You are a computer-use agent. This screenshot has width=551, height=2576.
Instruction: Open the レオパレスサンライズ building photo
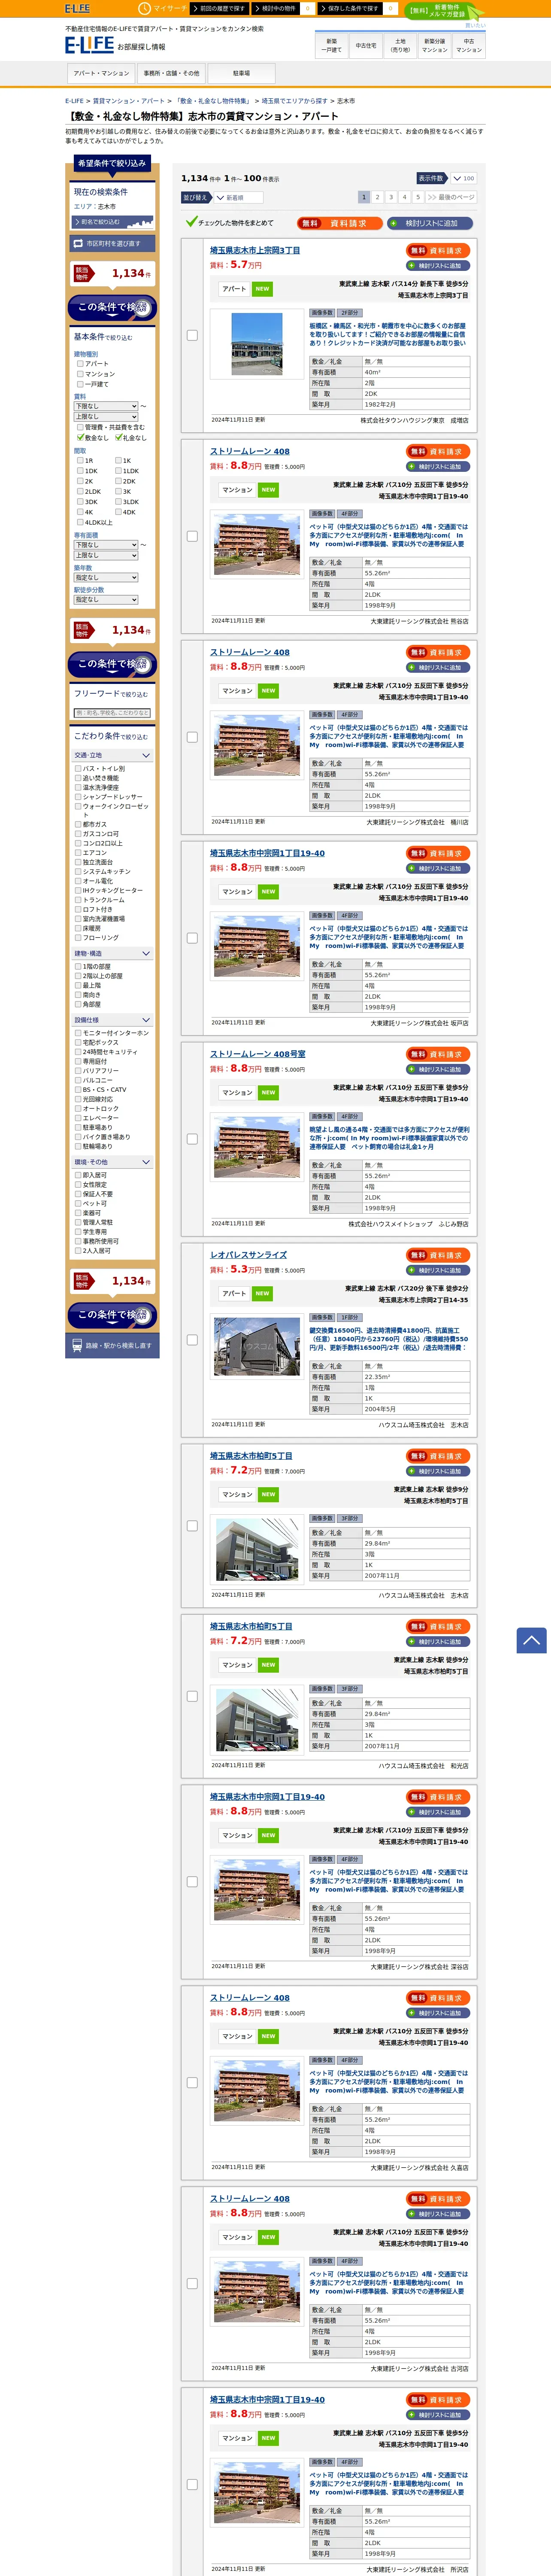click(x=257, y=1347)
